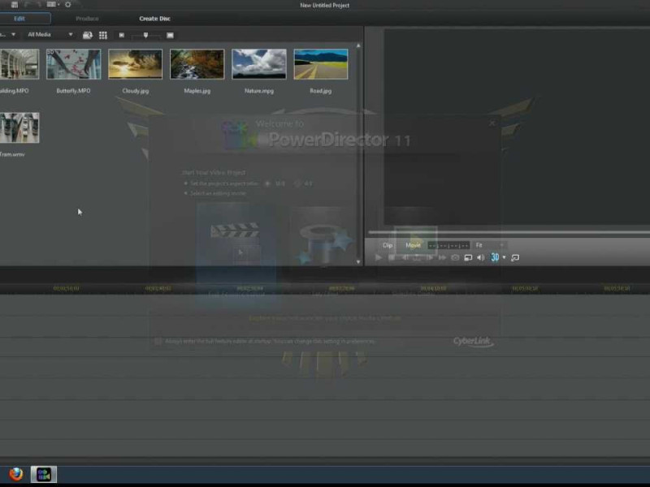Expand the arrow beside the layout icon

click(x=58, y=5)
